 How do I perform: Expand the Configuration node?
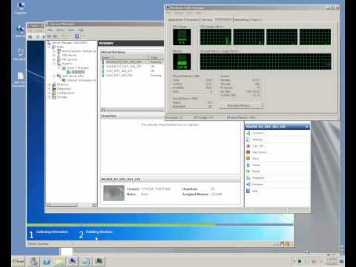[49, 93]
